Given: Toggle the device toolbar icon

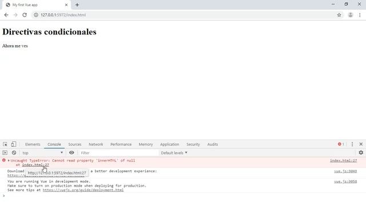Looking at the screenshot, I should 14,144.
